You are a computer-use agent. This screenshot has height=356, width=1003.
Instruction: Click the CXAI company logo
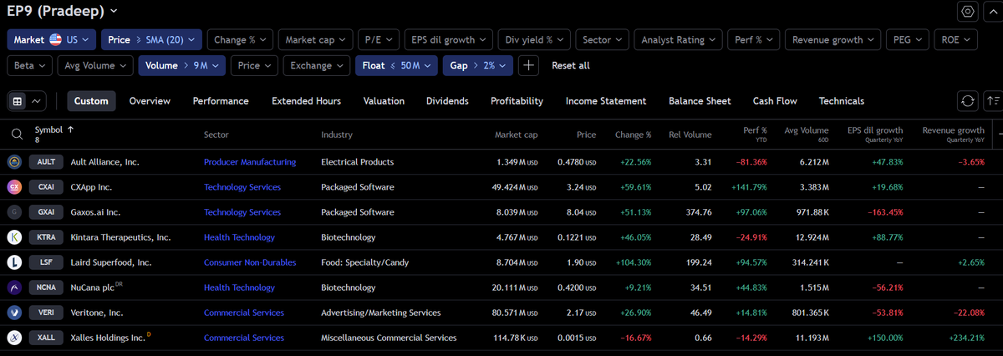click(x=14, y=186)
